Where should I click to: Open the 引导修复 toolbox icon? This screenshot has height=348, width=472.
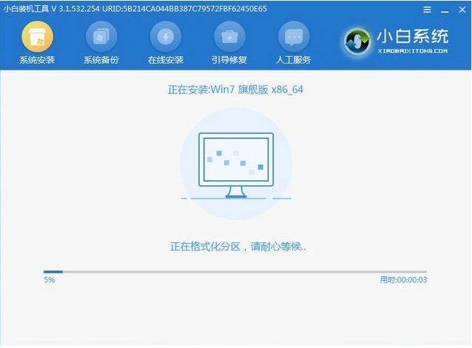(229, 37)
